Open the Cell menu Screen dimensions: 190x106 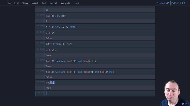coord(44,3)
